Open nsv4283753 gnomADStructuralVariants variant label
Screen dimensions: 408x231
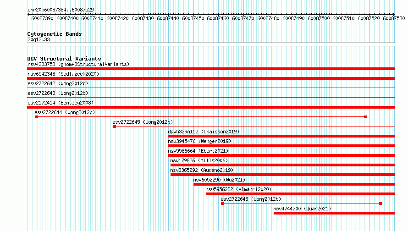[78, 64]
